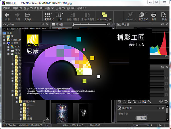Click the 曝光补偿 exposure icon
171x129 pixels.
click(x=119, y=108)
